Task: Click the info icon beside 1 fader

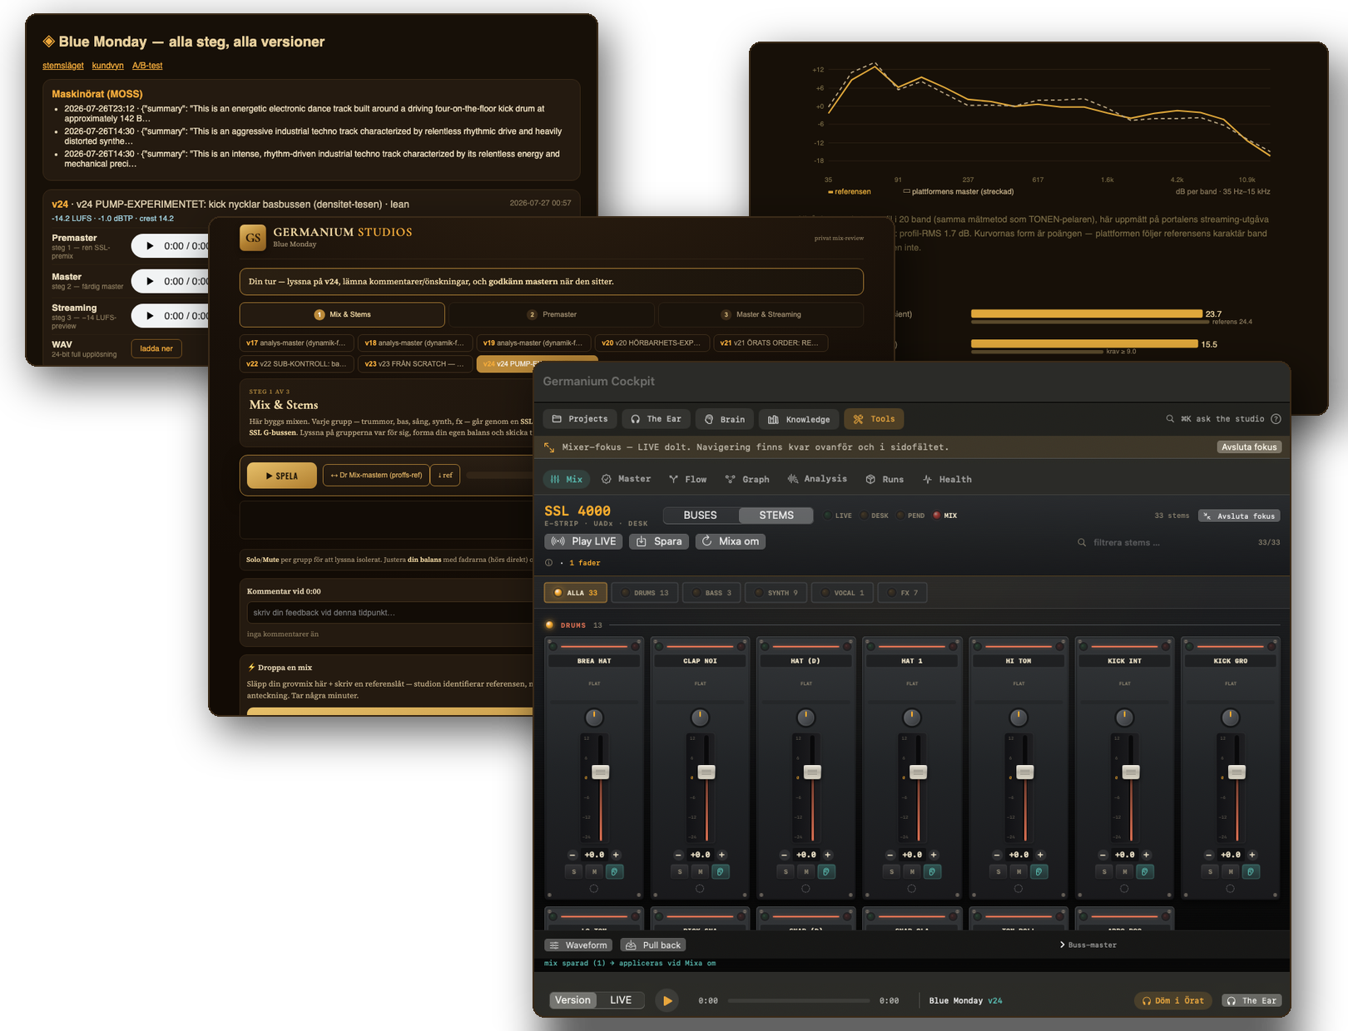Action: [x=548, y=563]
